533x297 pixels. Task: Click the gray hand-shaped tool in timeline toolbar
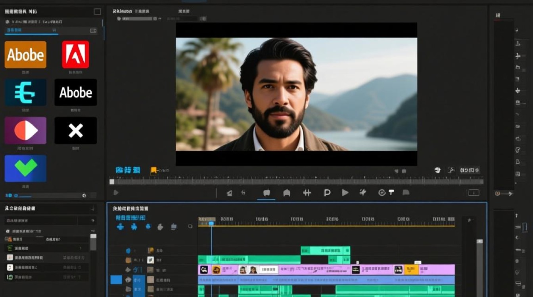pyautogui.click(x=160, y=227)
